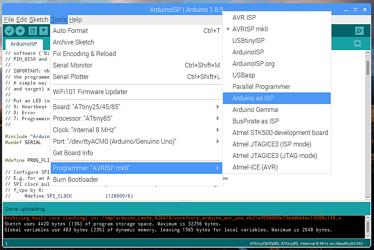
Task: Click the '#undef SERIAL' code line
Action: [x=23, y=142]
